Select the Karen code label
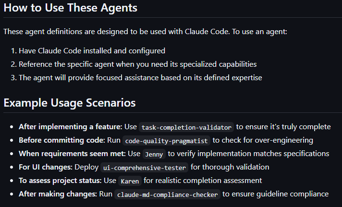Image resolution: width=342 pixels, height=207 pixels. pyautogui.click(x=130, y=181)
